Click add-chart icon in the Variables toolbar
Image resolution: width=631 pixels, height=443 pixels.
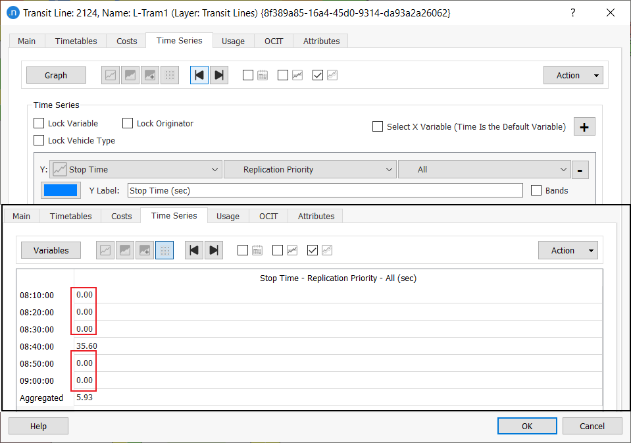coord(145,250)
